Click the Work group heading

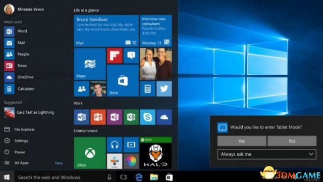click(78, 103)
